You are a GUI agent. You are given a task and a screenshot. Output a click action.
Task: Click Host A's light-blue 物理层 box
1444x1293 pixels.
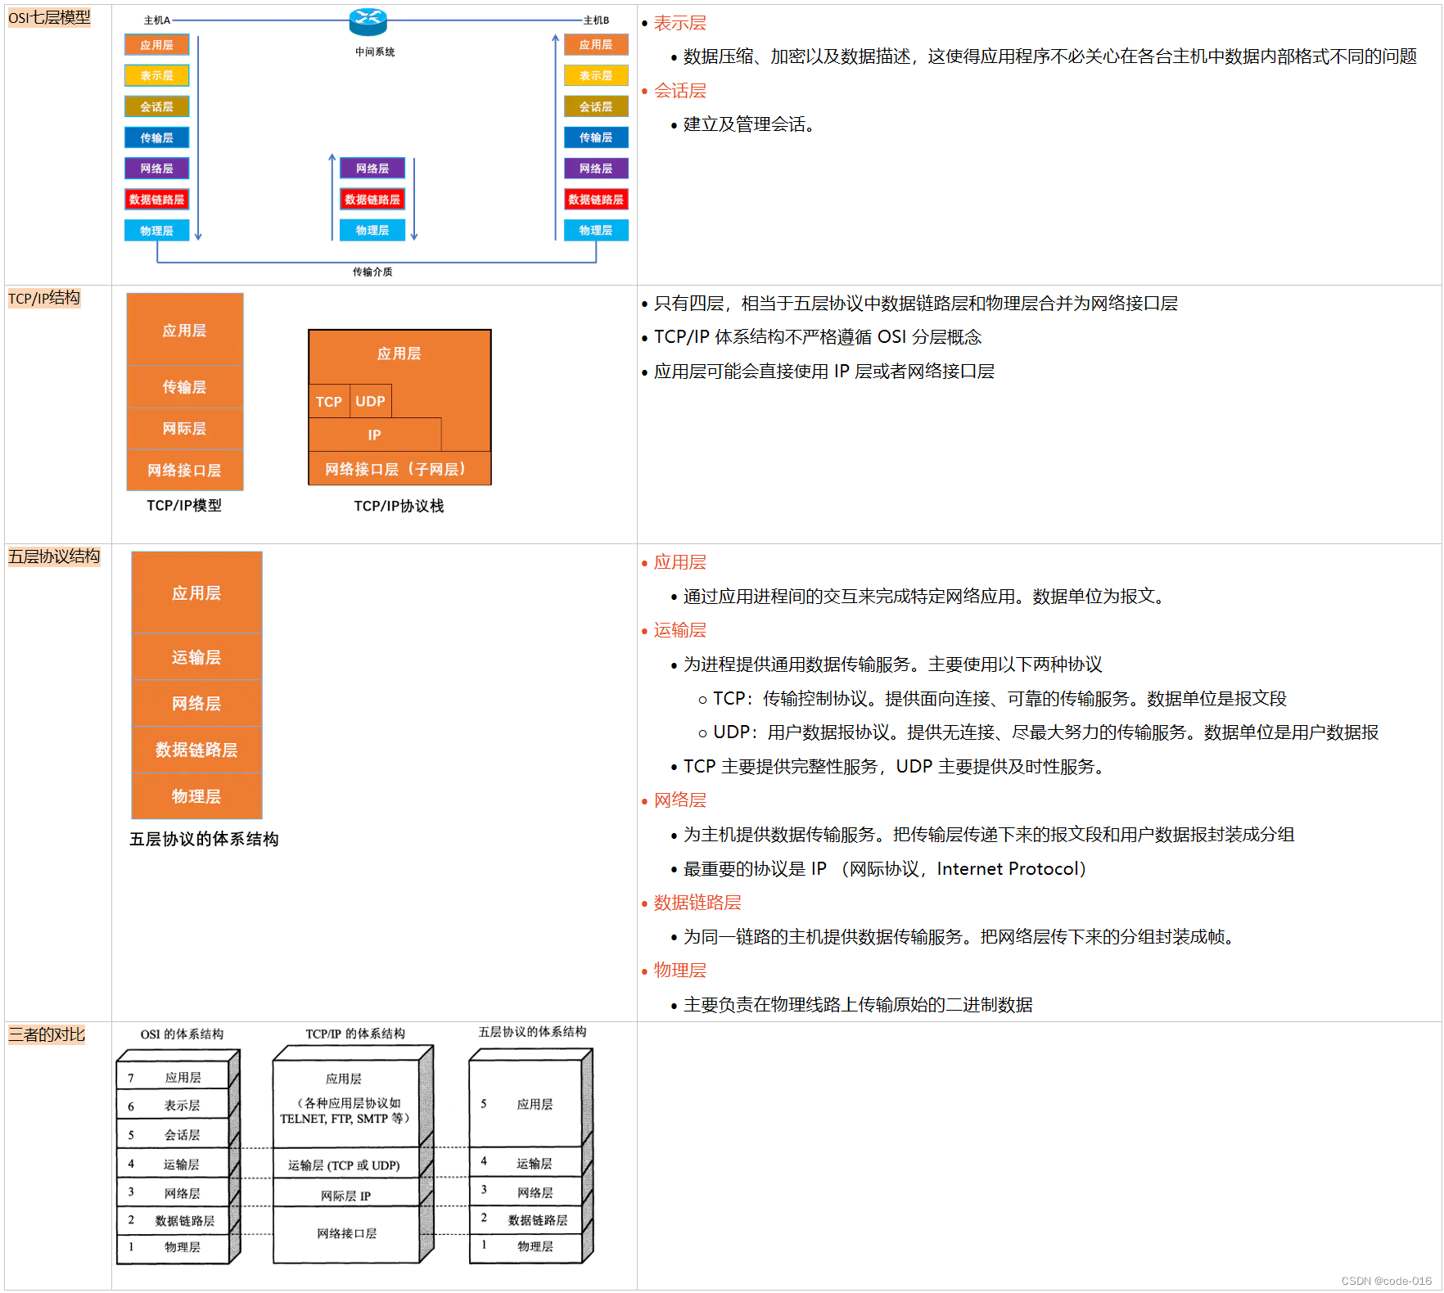(x=156, y=231)
